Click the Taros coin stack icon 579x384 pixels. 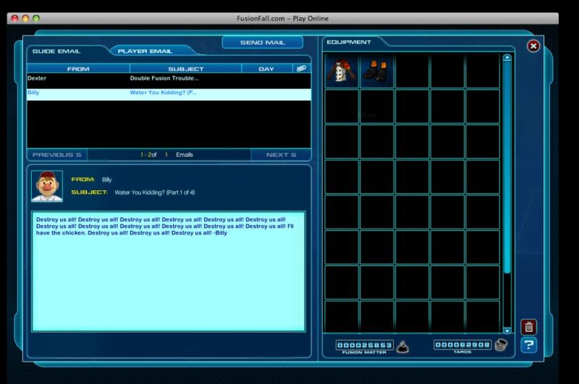501,346
